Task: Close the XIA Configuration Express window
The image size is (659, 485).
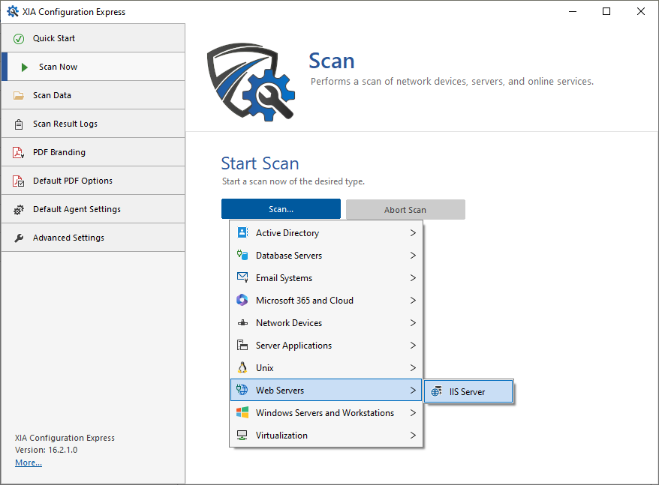Action: (640, 11)
